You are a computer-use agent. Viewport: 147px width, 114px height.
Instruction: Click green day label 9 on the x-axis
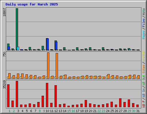[44, 111]
